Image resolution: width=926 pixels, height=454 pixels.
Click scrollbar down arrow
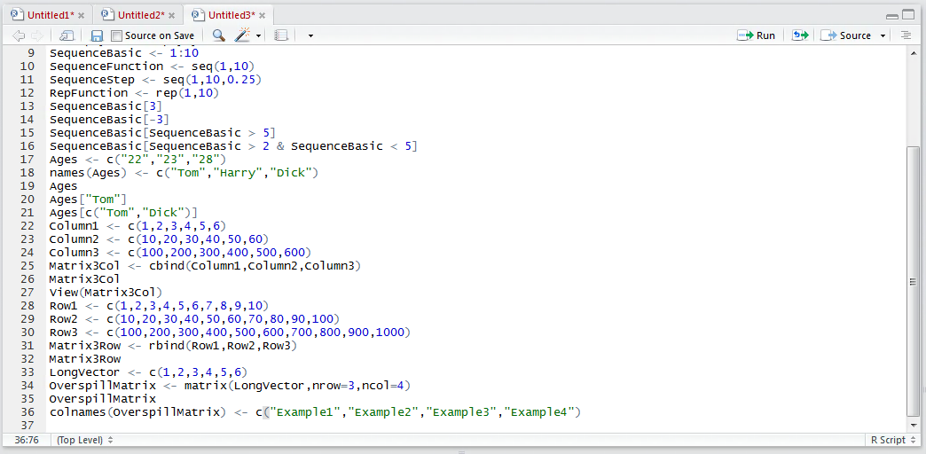(x=913, y=425)
